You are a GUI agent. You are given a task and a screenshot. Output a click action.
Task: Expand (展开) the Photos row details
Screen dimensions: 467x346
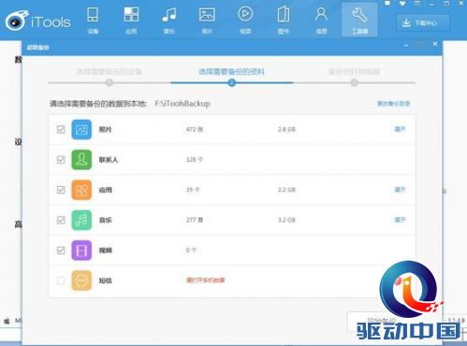click(x=400, y=129)
